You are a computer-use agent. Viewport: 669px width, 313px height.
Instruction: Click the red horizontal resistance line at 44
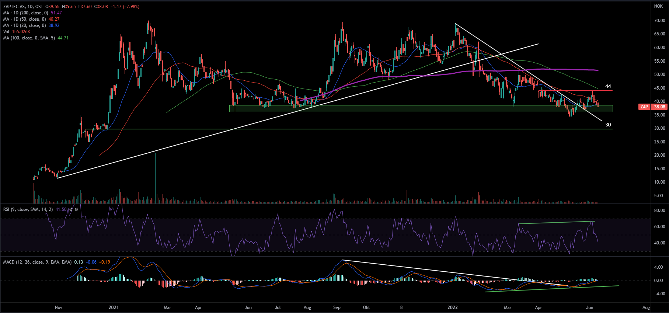pos(575,91)
